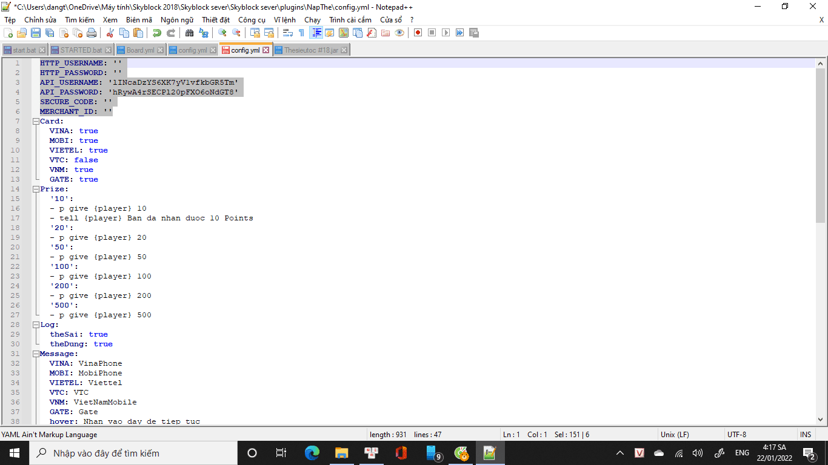The width and height of the screenshot is (828, 465).
Task: Switch to the STARTED.bat tab
Action: 81,50
